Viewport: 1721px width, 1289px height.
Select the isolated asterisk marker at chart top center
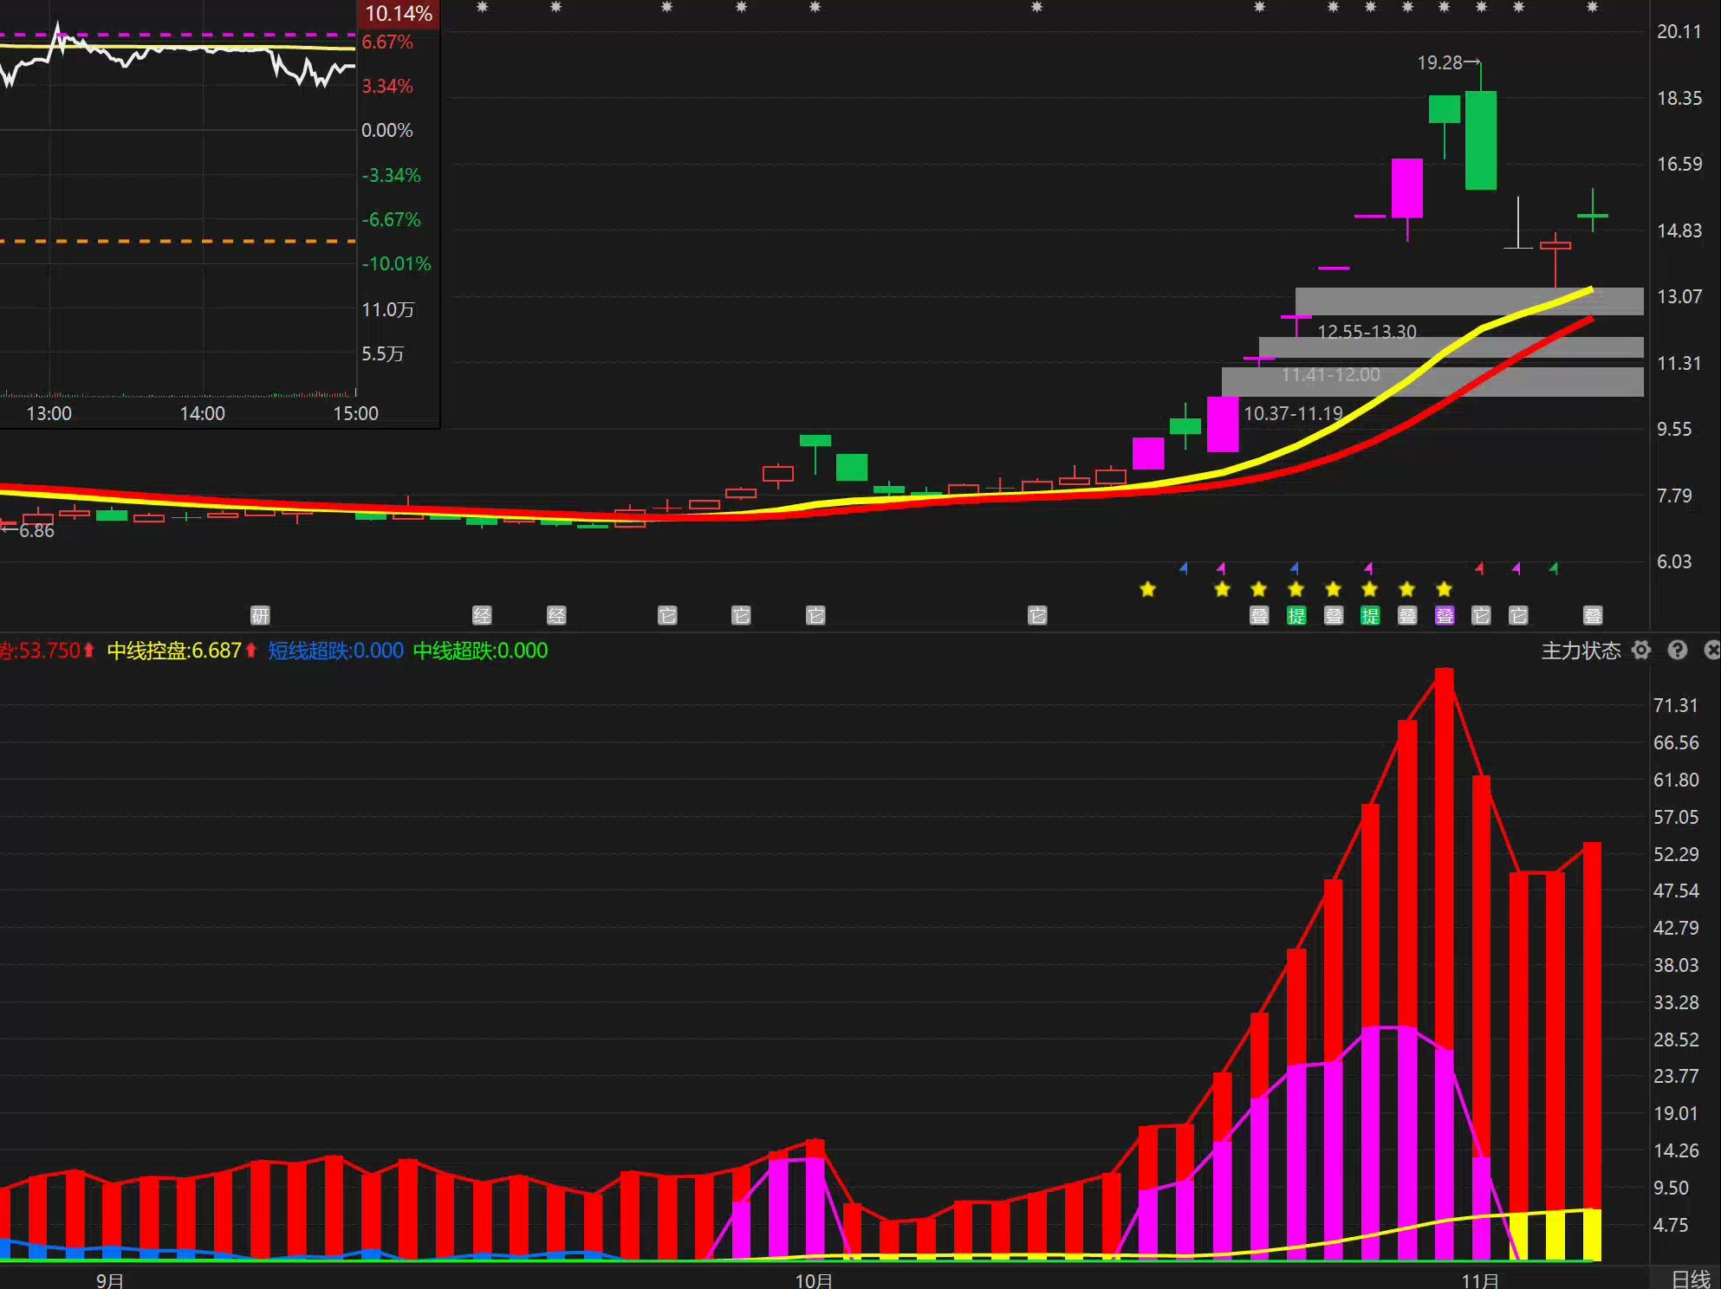(x=1036, y=7)
